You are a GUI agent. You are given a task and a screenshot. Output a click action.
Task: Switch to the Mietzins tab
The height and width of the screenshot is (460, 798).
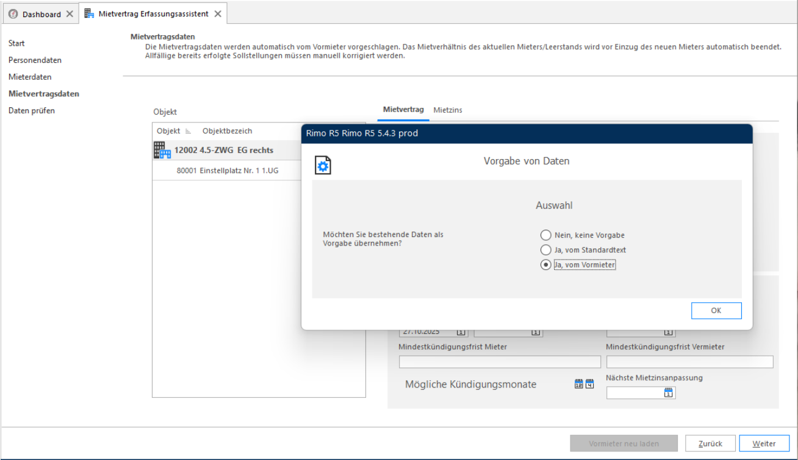448,110
